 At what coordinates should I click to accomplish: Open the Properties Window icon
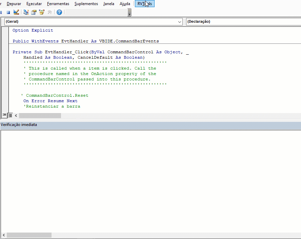click(x=34, y=12)
